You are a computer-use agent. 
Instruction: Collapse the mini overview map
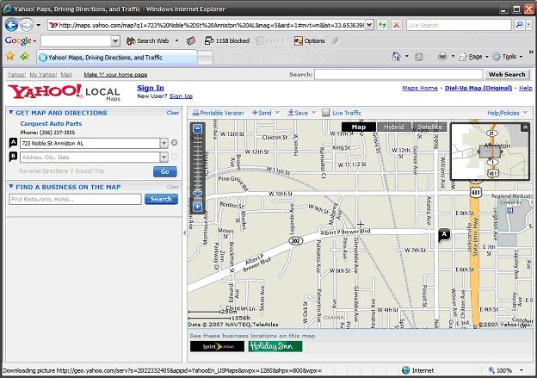coord(525,127)
